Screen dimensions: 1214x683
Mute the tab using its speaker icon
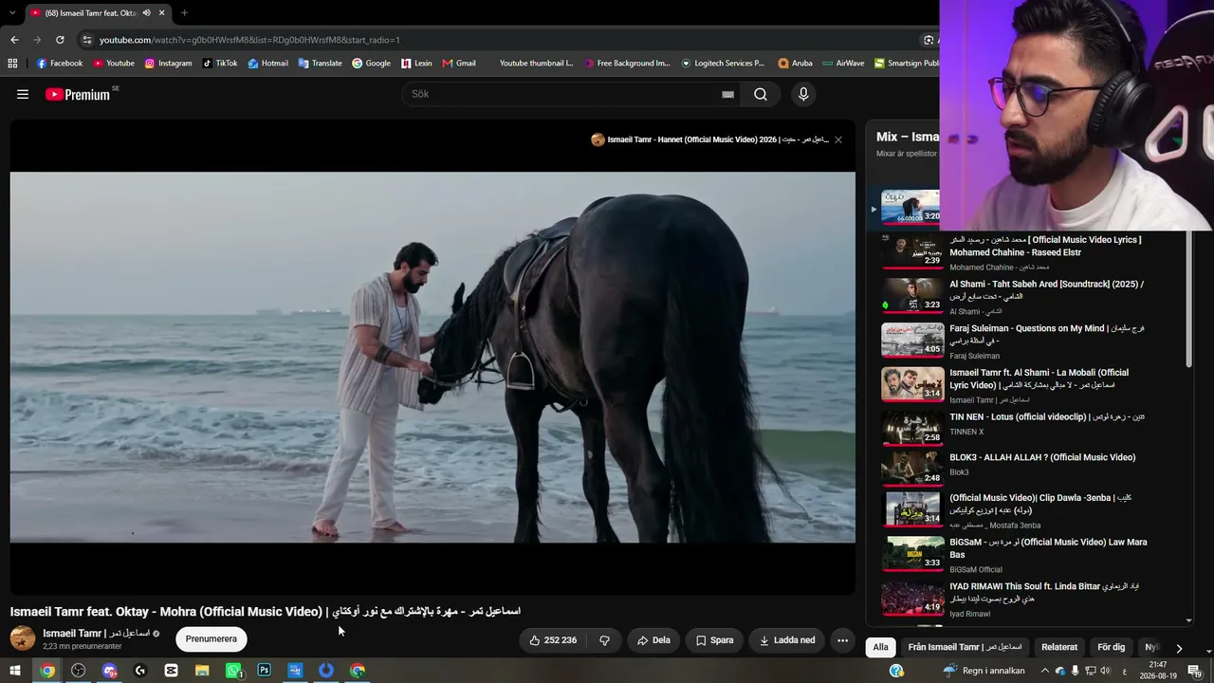point(146,13)
